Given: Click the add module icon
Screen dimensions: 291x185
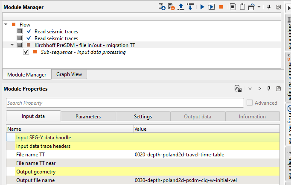Looking at the screenshot, I should click(x=162, y=7).
